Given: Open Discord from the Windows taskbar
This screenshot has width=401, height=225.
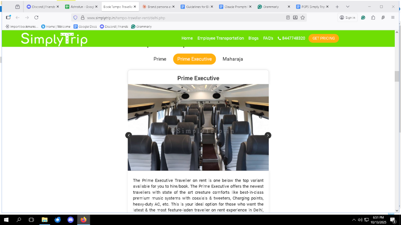Looking at the screenshot, I should pos(70,220).
